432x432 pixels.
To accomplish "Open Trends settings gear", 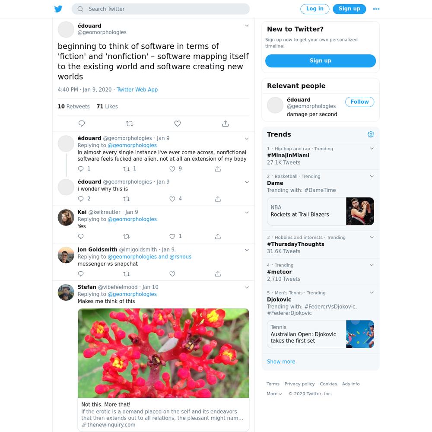I will tap(371, 134).
